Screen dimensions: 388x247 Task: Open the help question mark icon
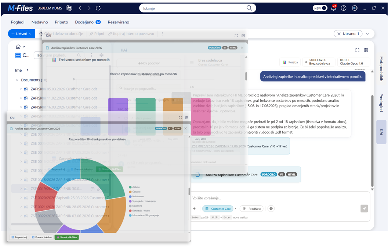click(344, 8)
